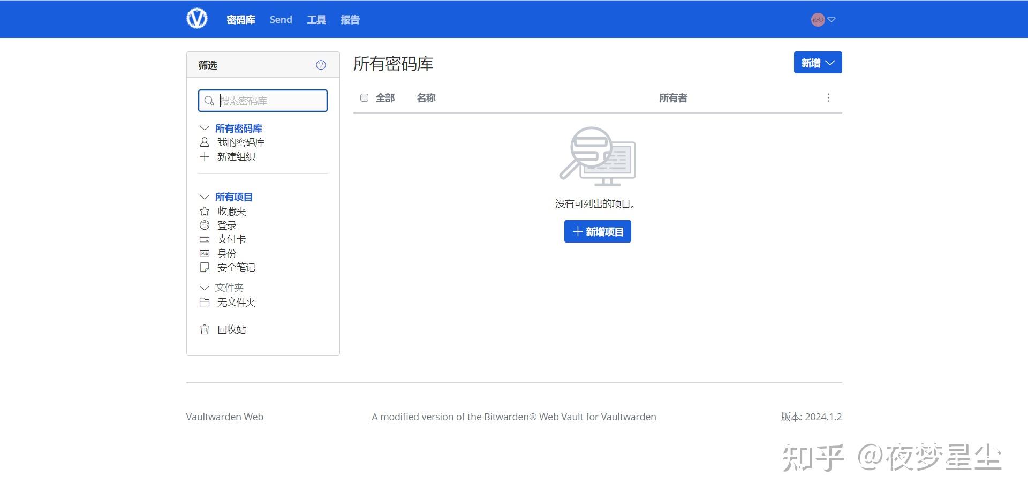
Task: Choose 新建组织
Action: click(236, 157)
